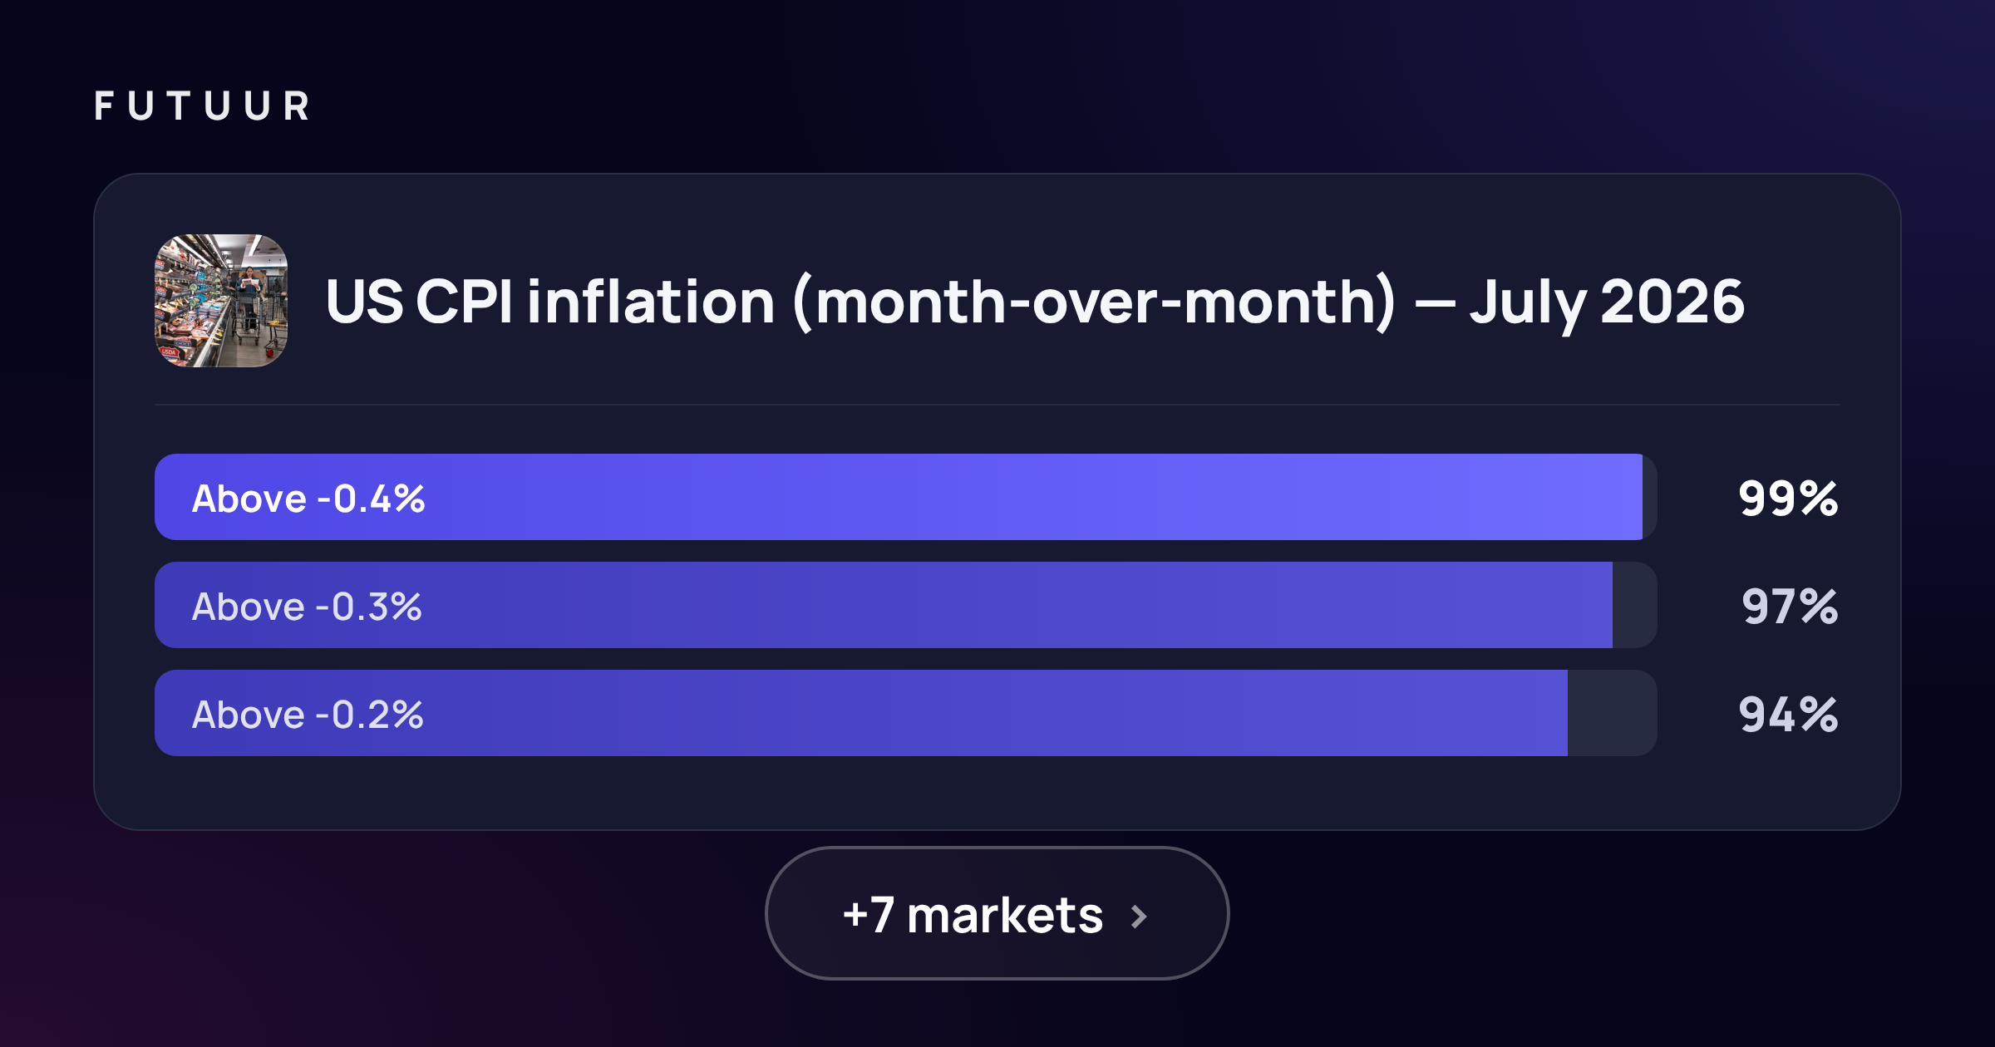The height and width of the screenshot is (1047, 1995).
Task: Select the Above -0.3% outcome bar
Action: pos(906,605)
